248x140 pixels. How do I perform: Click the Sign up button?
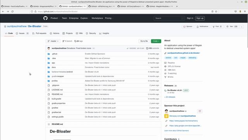click(200, 18)
